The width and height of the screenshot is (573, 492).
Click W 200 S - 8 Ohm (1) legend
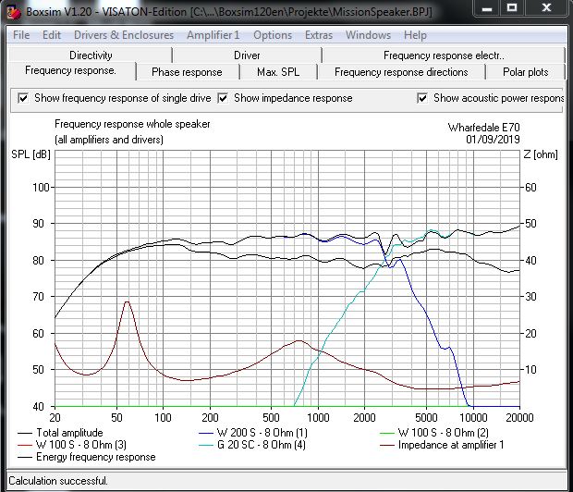[x=253, y=433]
